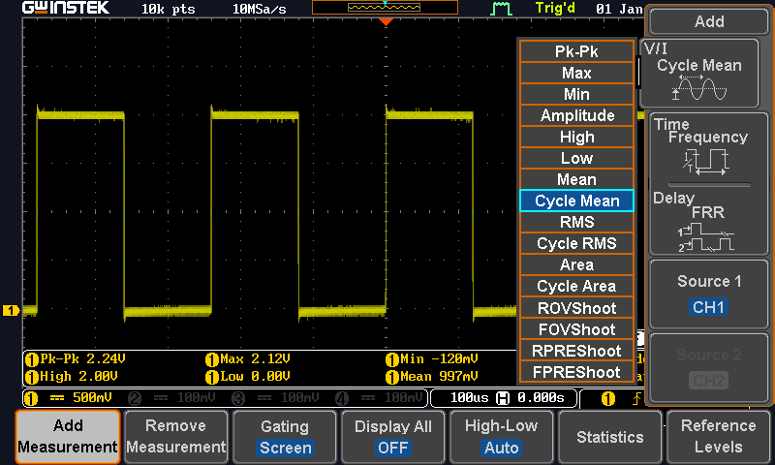The width and height of the screenshot is (775, 465).
Task: Toggle Display All OFF setting
Action: click(394, 437)
